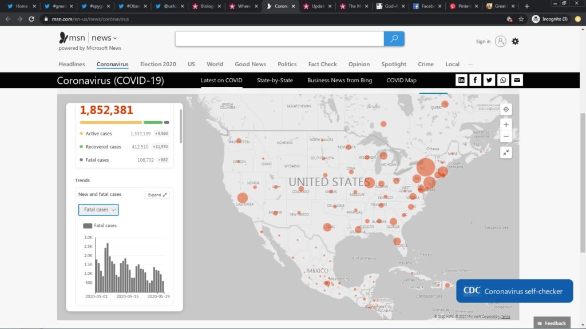Image resolution: width=586 pixels, height=329 pixels.
Task: Expand the msn news menu chevron
Action: [115, 38]
